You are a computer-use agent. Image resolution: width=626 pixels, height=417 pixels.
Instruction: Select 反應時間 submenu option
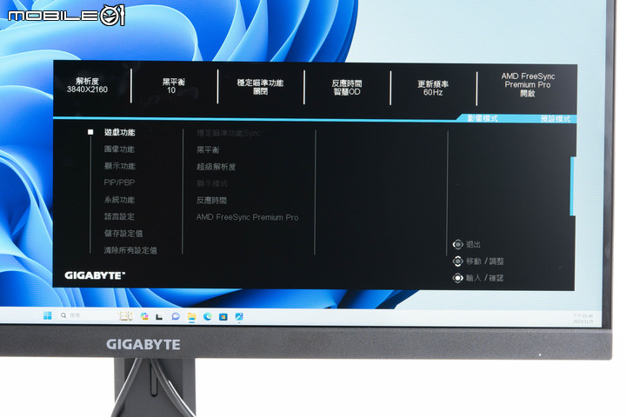(x=211, y=201)
